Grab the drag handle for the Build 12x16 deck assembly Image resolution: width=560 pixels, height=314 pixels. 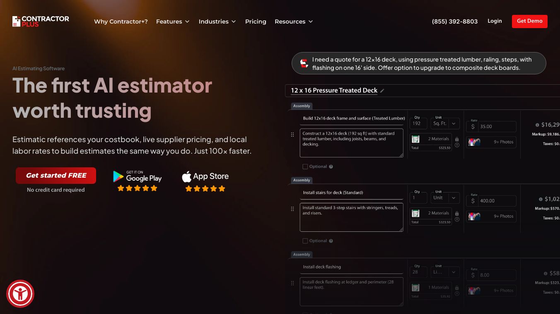click(292, 135)
